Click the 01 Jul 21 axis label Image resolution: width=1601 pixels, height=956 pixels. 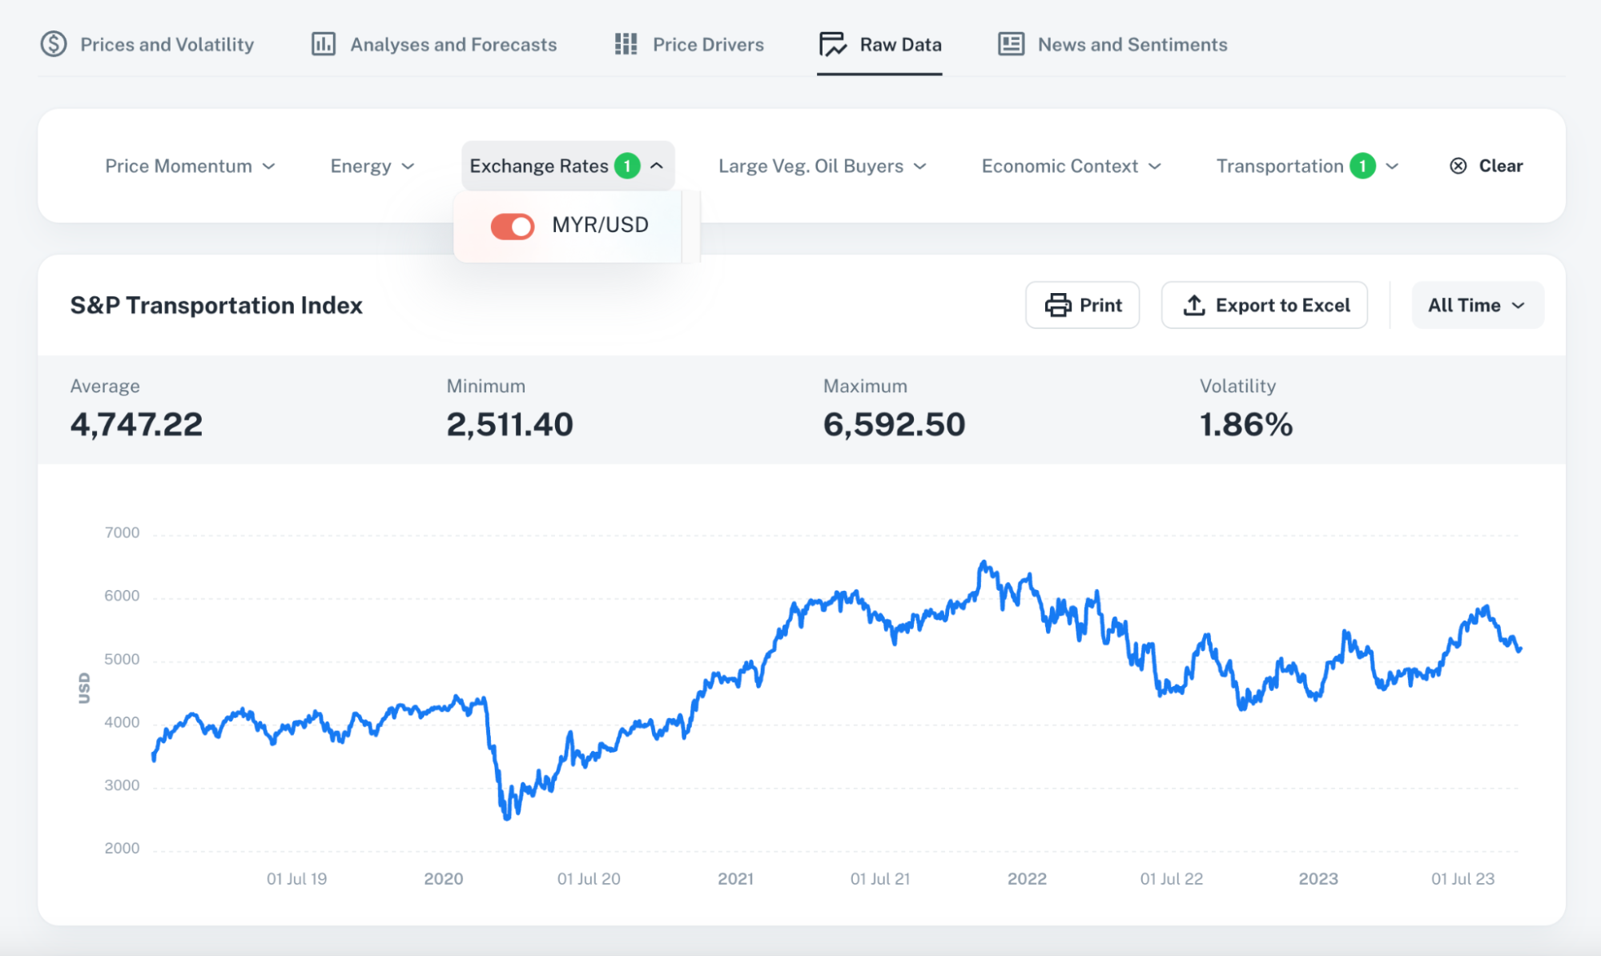(880, 879)
